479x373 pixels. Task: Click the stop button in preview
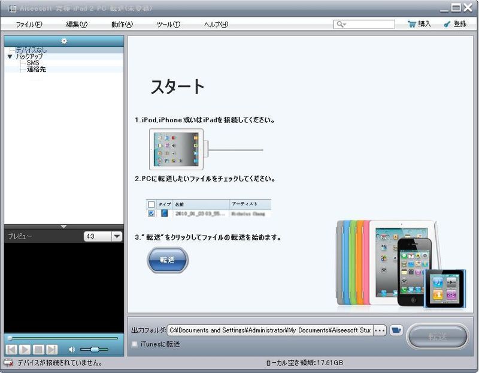click(38, 349)
